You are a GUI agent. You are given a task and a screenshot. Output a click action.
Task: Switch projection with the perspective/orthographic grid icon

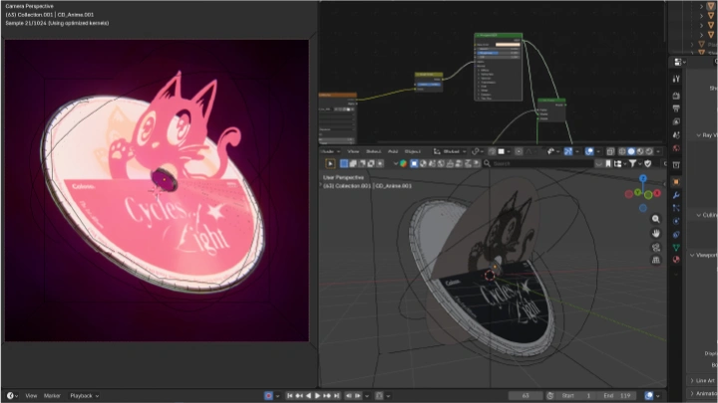[x=655, y=261]
